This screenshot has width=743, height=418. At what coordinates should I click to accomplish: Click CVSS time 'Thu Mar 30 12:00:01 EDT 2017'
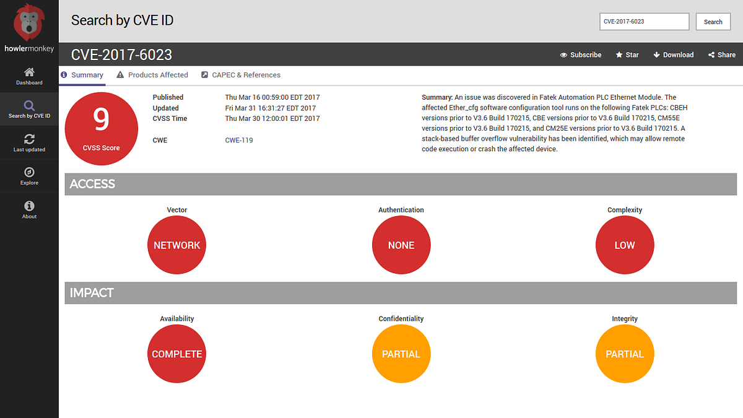(x=272, y=119)
